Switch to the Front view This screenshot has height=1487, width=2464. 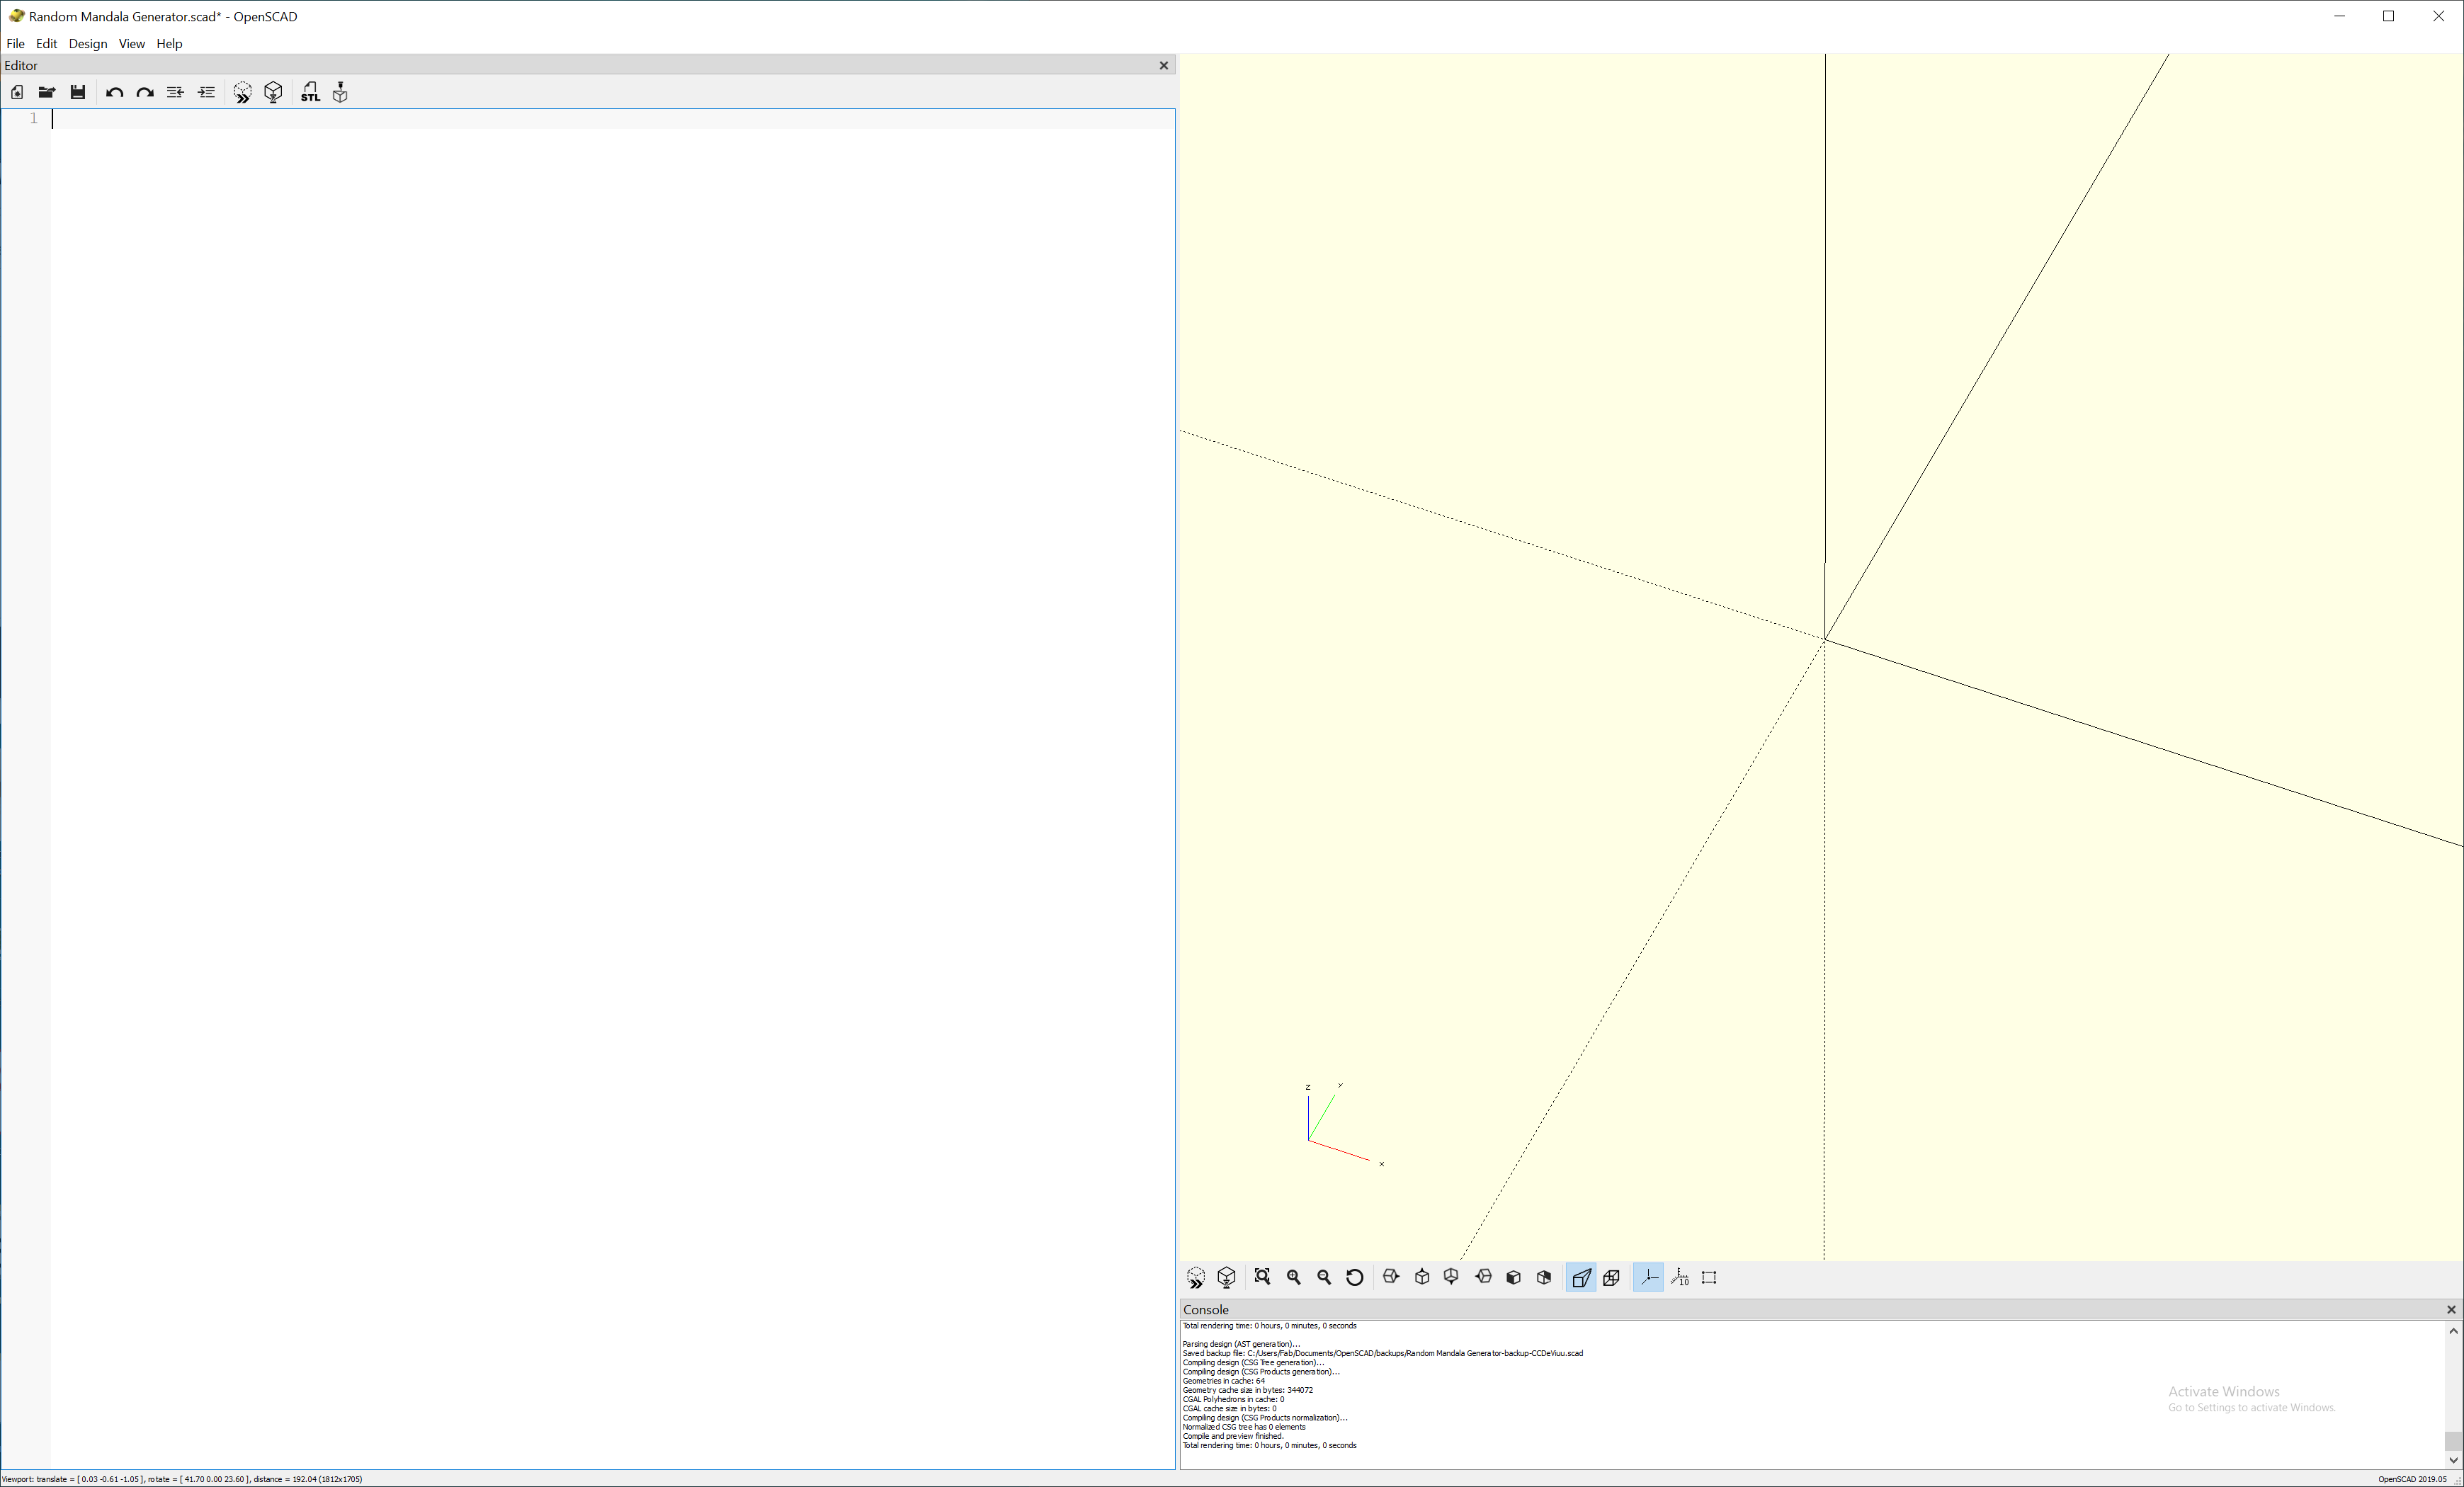[1514, 1277]
